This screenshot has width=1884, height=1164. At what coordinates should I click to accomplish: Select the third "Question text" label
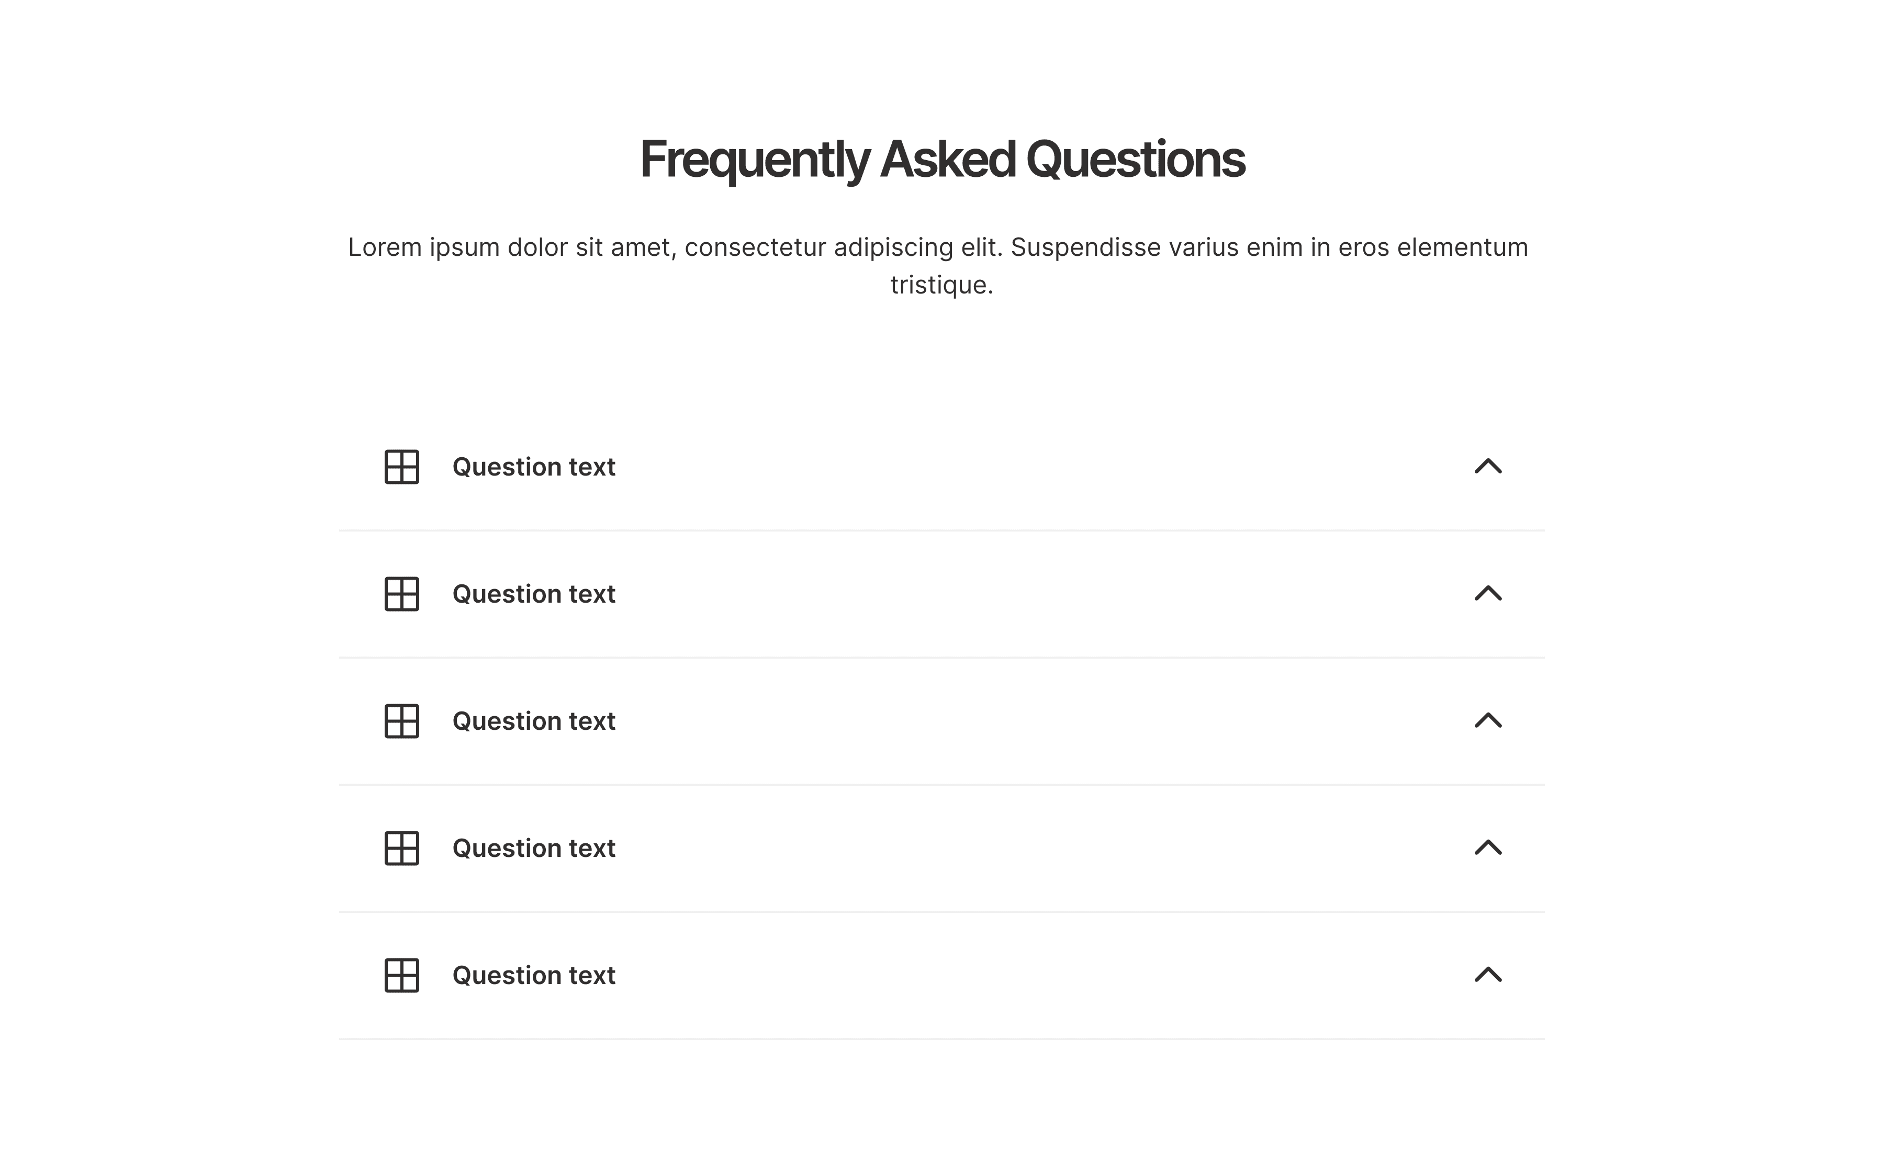pos(534,720)
